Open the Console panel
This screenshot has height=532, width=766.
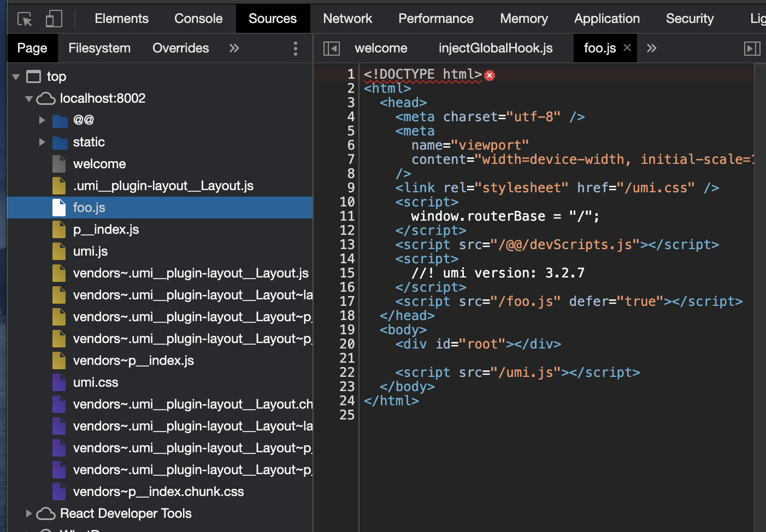click(198, 18)
